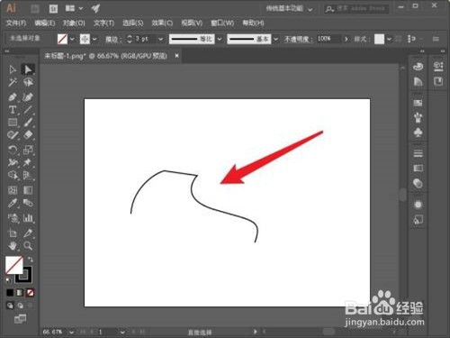Image resolution: width=450 pixels, height=338 pixels.
Task: Open the fill color dropdown in control bar
Action: pos(72,39)
